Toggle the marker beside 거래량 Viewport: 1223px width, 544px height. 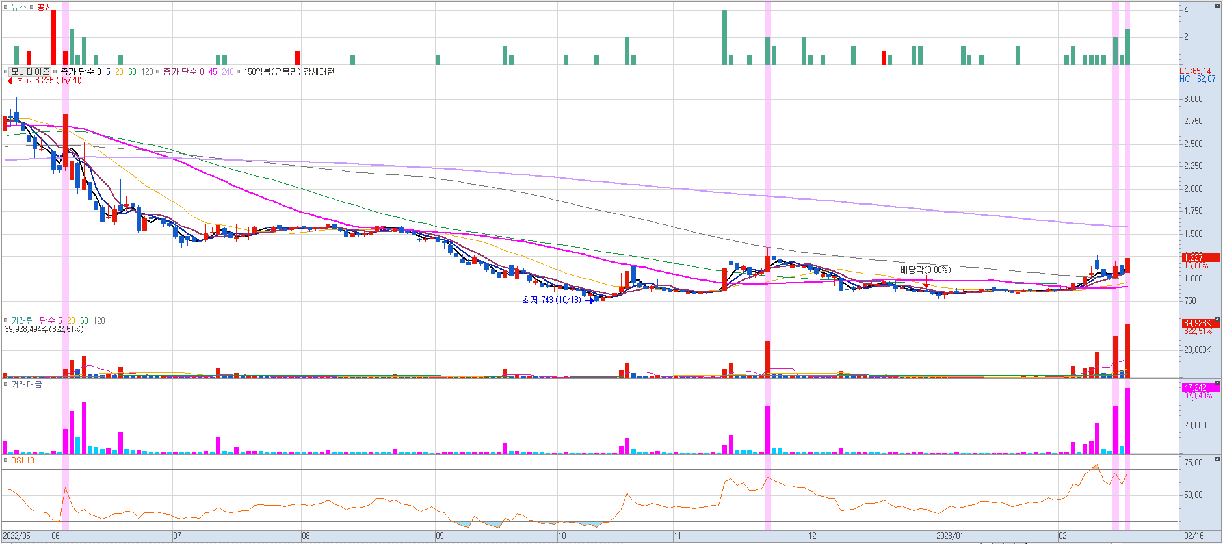point(6,320)
